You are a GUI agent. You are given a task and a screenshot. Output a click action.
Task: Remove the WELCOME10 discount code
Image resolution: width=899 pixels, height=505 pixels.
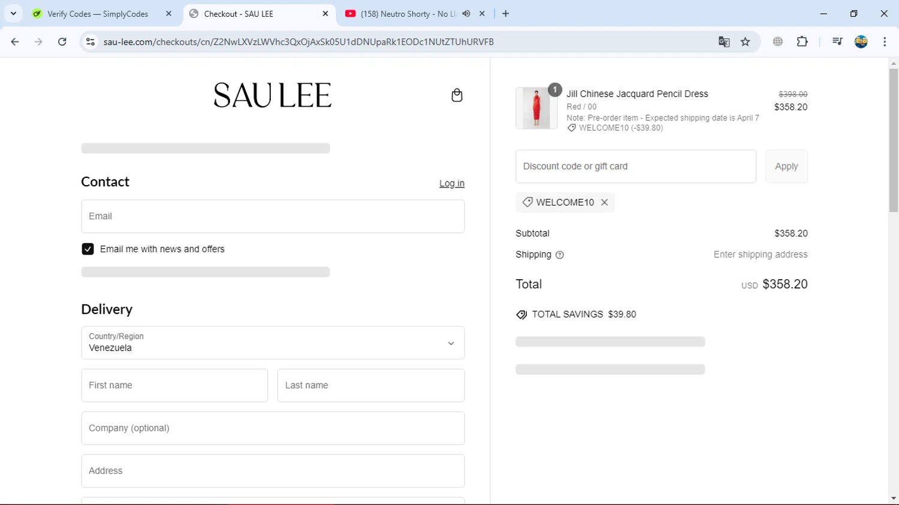coord(604,202)
